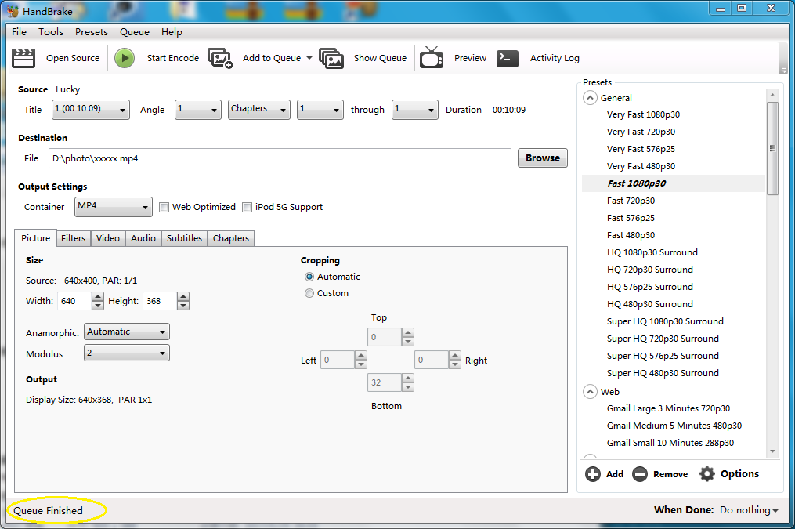This screenshot has width=795, height=529.
Task: Click the Show Queue label
Action: pyautogui.click(x=380, y=58)
